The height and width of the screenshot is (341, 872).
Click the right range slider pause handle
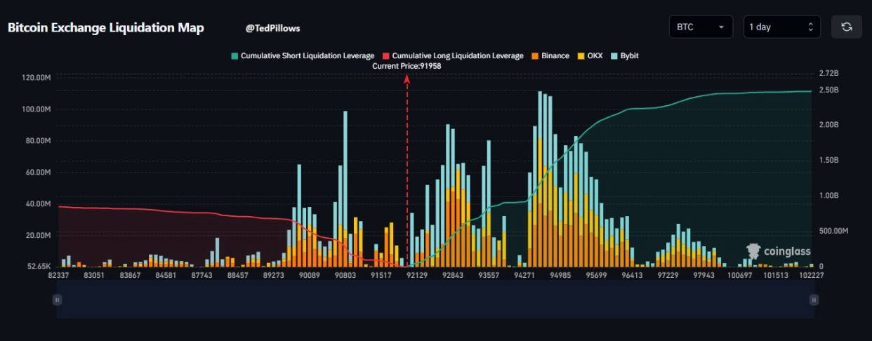[x=814, y=300]
